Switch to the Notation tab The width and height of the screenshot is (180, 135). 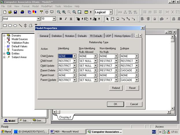tap(70, 36)
